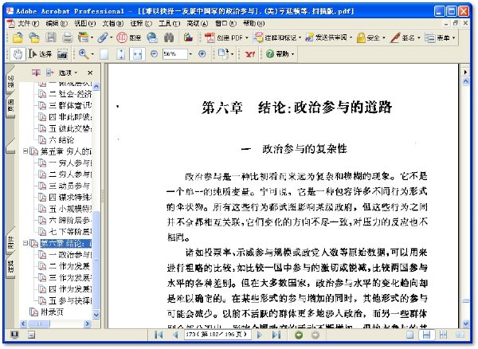478x349 pixels.
Task: Click the red bookmark icon beside 选项
Action: (x=36, y=73)
